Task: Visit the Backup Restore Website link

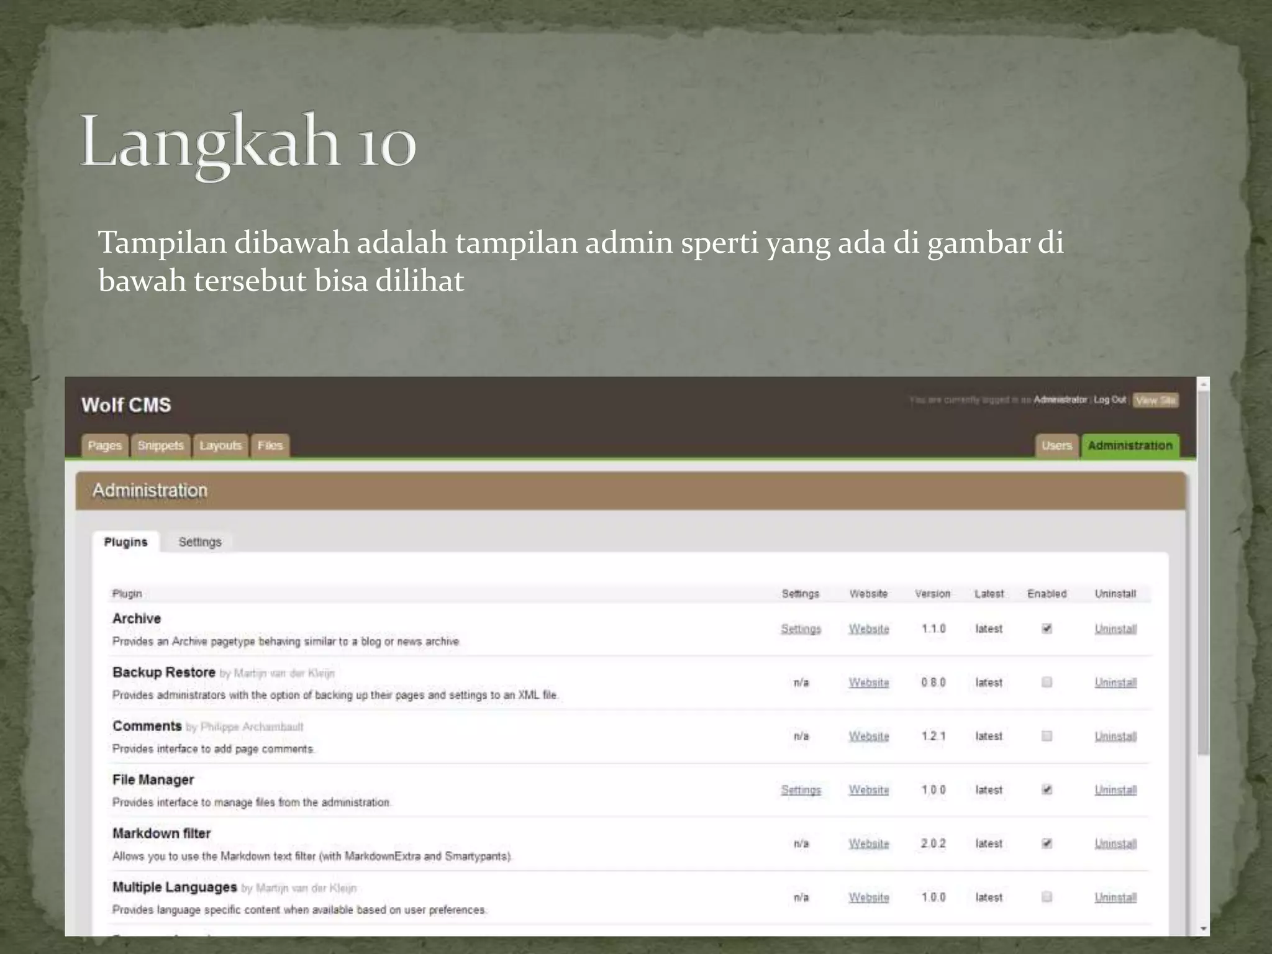Action: click(869, 682)
